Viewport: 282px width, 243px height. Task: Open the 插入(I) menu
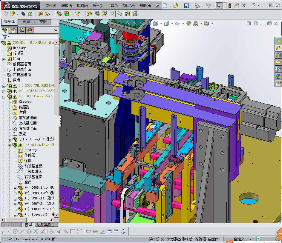[97, 6]
